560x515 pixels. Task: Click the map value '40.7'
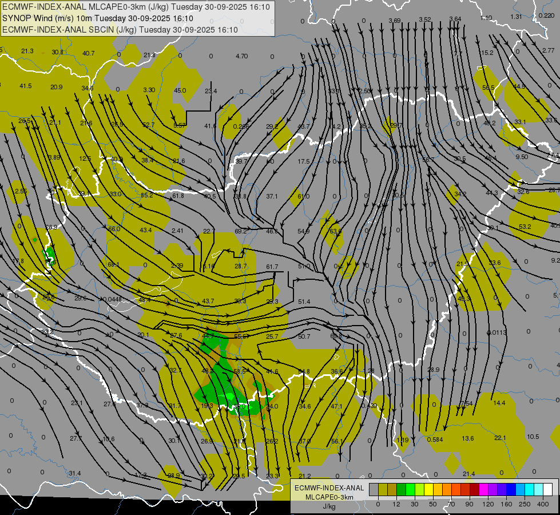[x=88, y=53]
